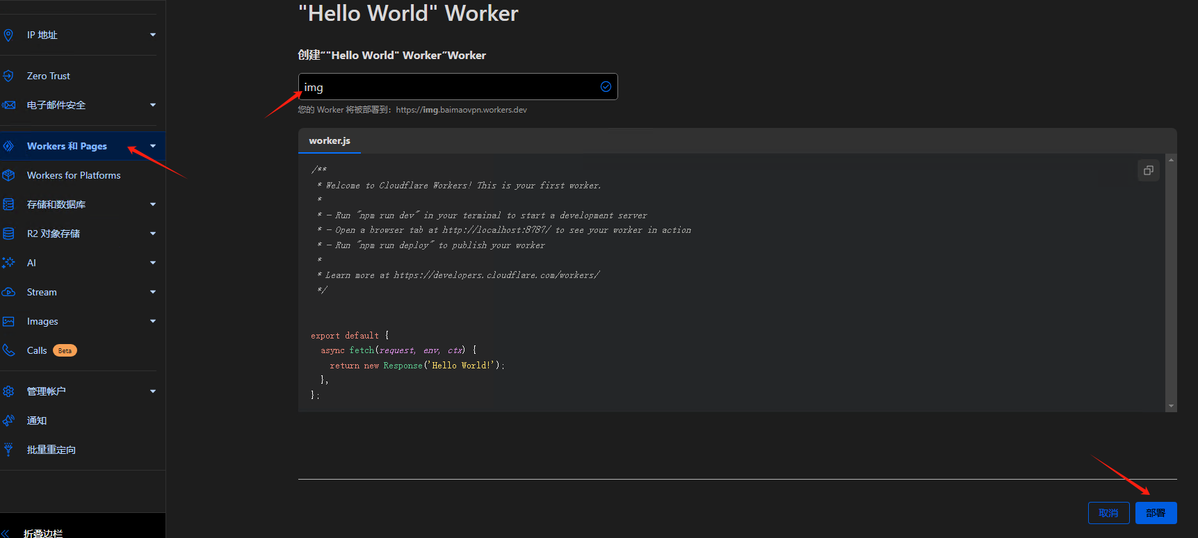The height and width of the screenshot is (538, 1198).
Task: Click the 取消 cancel button
Action: pyautogui.click(x=1108, y=513)
